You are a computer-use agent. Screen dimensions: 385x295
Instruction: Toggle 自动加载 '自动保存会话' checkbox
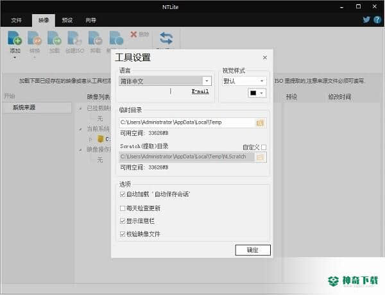(123, 194)
